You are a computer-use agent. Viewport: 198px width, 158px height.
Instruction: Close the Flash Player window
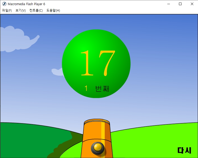[x=192, y=4]
